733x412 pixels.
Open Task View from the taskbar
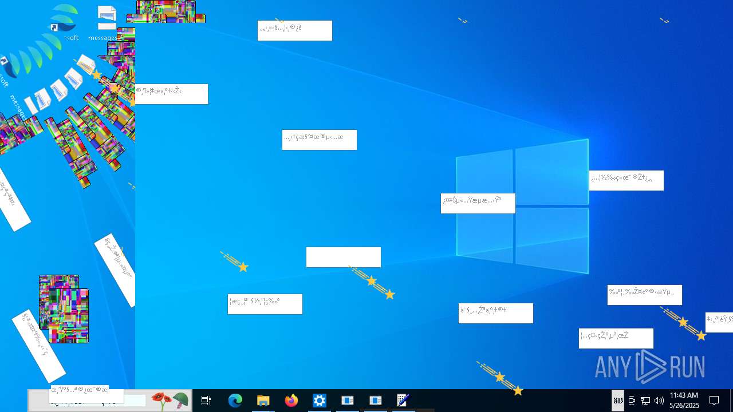[x=206, y=401]
